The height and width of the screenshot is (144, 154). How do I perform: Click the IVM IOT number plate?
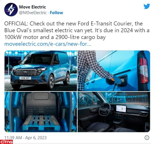tap(25, 78)
